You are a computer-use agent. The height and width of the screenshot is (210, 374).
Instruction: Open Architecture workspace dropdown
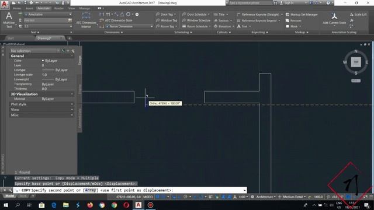point(266,197)
